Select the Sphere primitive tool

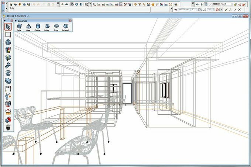tap(47, 27)
